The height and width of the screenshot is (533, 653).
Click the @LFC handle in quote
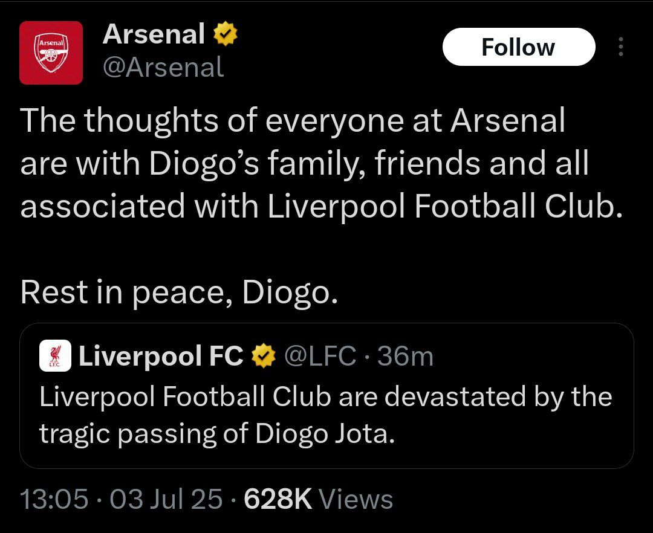(319, 357)
